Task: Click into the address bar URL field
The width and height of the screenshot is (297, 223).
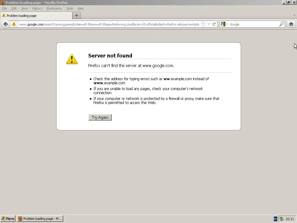Action: click(109, 24)
